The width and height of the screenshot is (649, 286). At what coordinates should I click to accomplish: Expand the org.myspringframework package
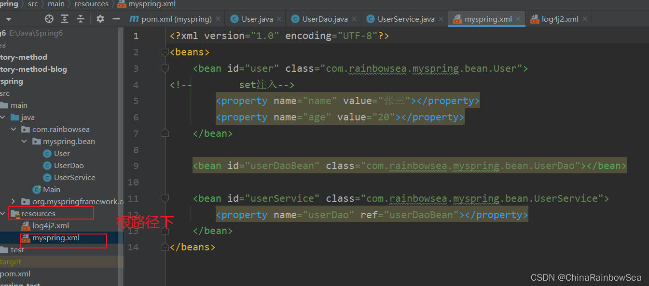click(14, 201)
